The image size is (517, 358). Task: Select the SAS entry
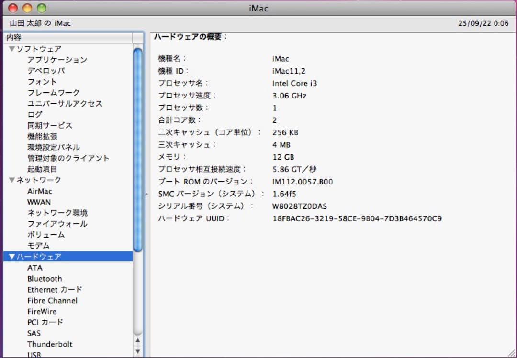34,333
